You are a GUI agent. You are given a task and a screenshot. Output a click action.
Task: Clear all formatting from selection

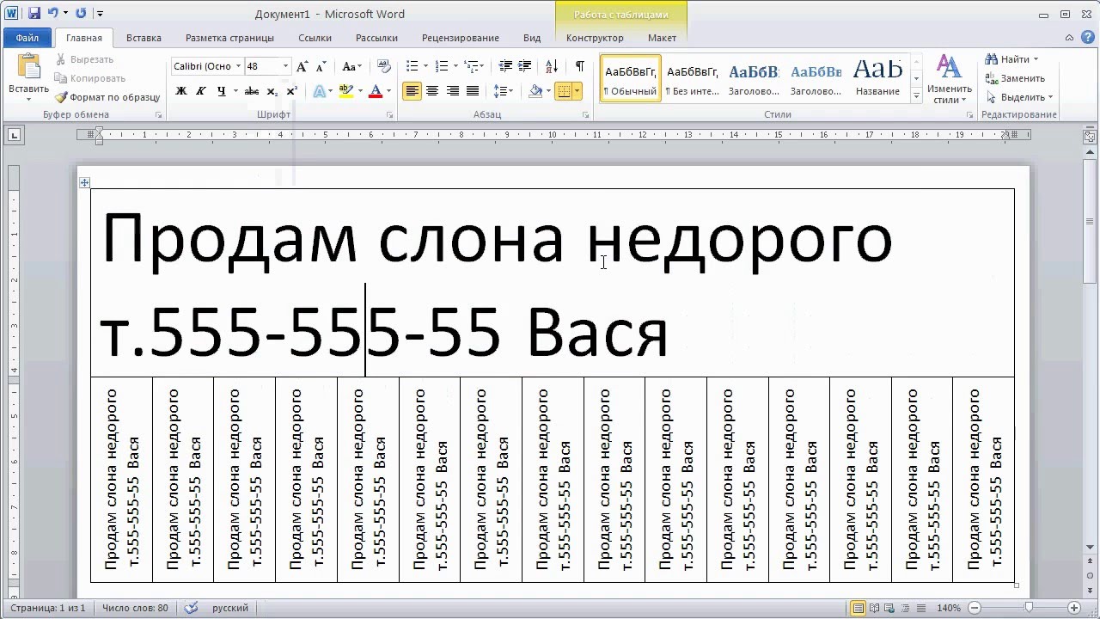coord(384,66)
